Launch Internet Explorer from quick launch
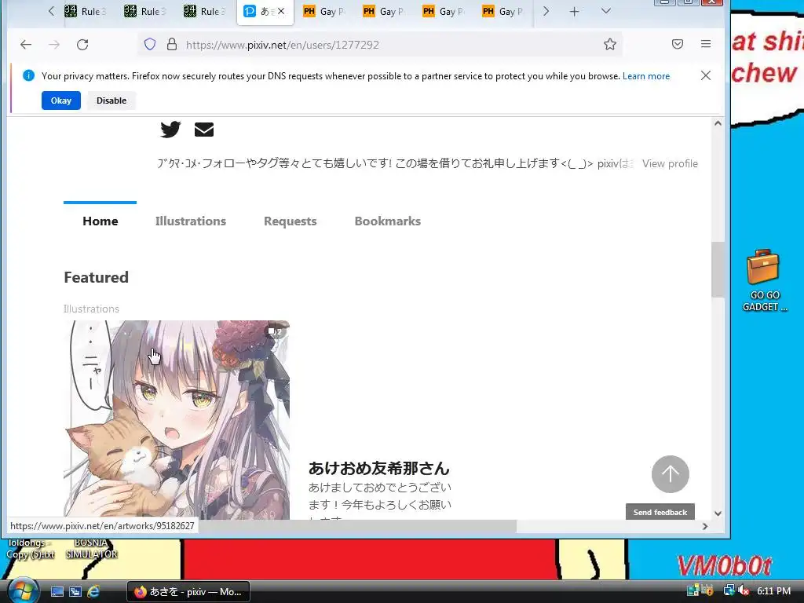 click(x=93, y=591)
